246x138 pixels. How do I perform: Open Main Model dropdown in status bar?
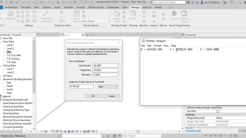click(x=142, y=136)
